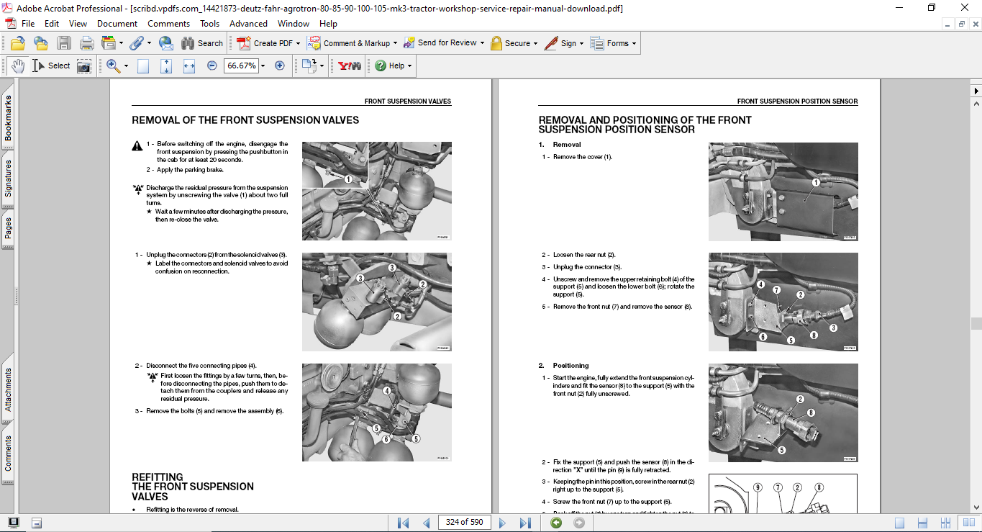This screenshot has width=982, height=532.
Task: Jump to the first page
Action: (x=403, y=523)
